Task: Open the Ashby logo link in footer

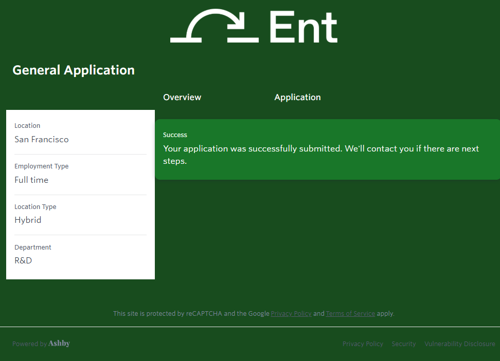Action: (59, 344)
